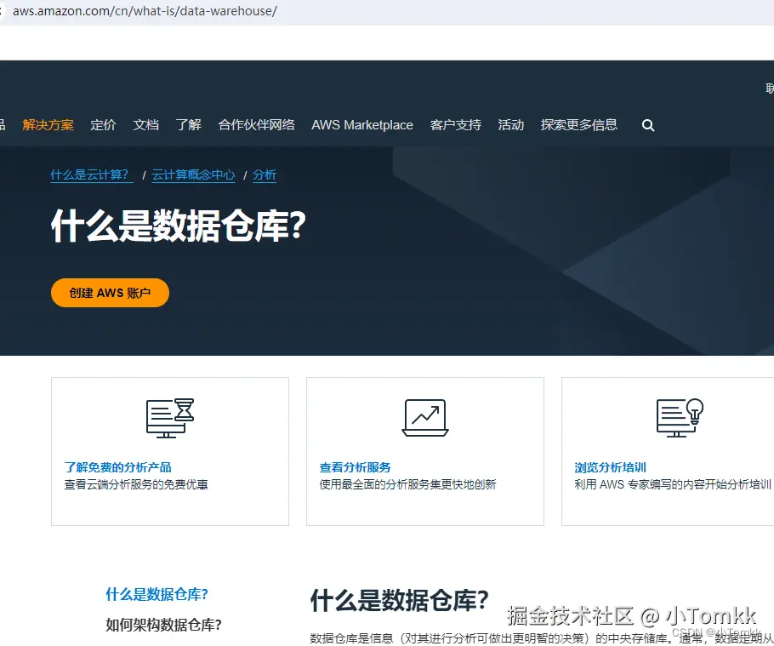774x646 pixels.
Task: Select 解决方案 in the navigation bar
Action: 48,125
